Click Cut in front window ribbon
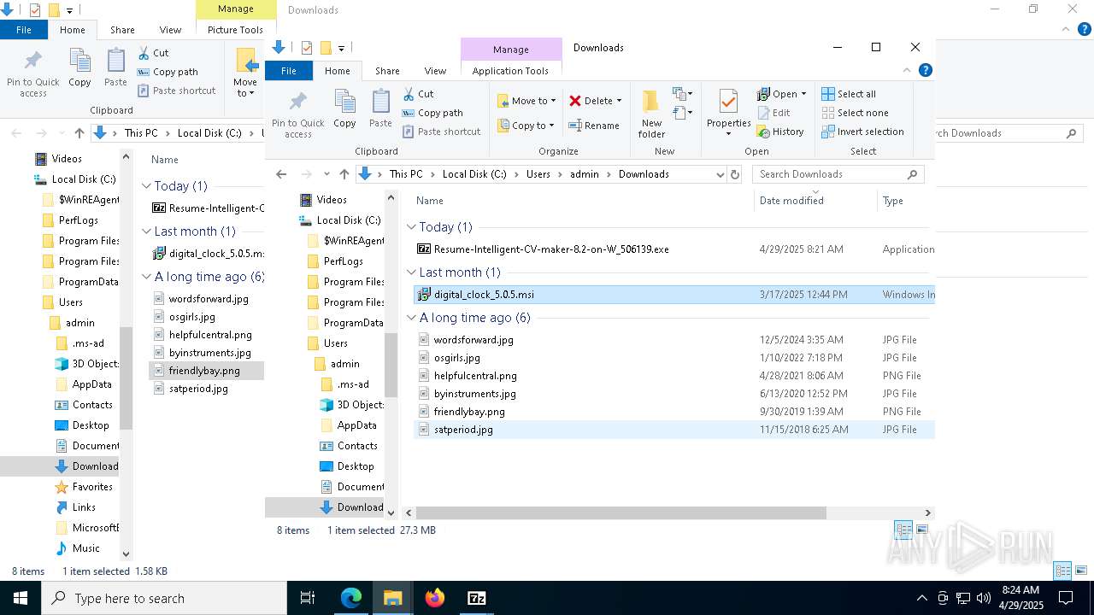Screen dimensions: 1094x615 point(418,94)
